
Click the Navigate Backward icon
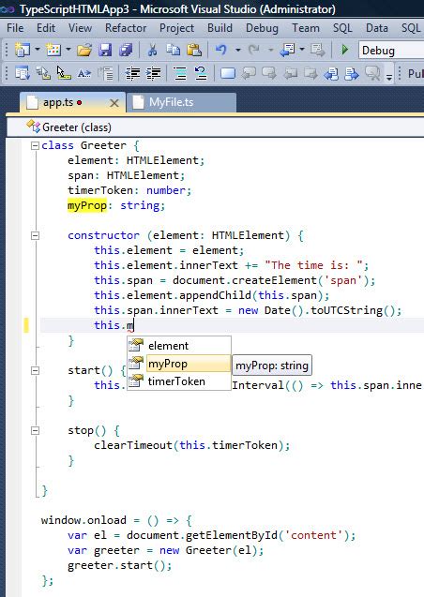pos(287,50)
